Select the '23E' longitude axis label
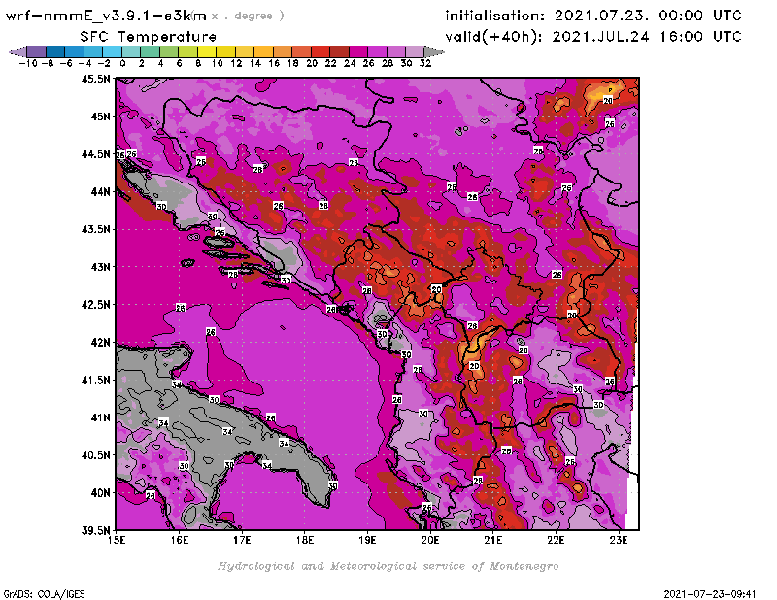The image size is (777, 600). pos(619,540)
